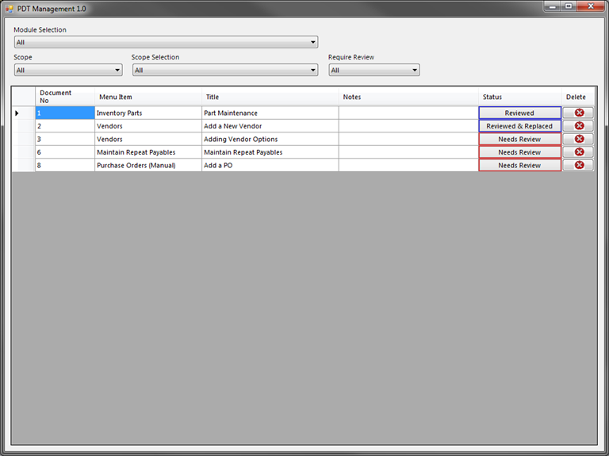This screenshot has width=609, height=456.
Task: Click Needs Review for Adding Vendor Options
Action: point(519,139)
